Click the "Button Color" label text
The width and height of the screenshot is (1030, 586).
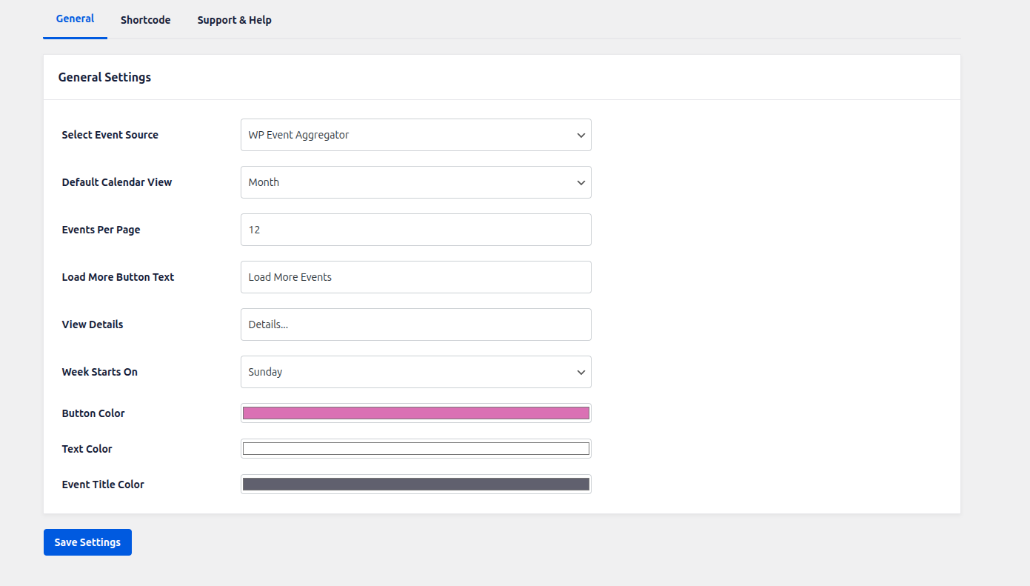tap(93, 413)
